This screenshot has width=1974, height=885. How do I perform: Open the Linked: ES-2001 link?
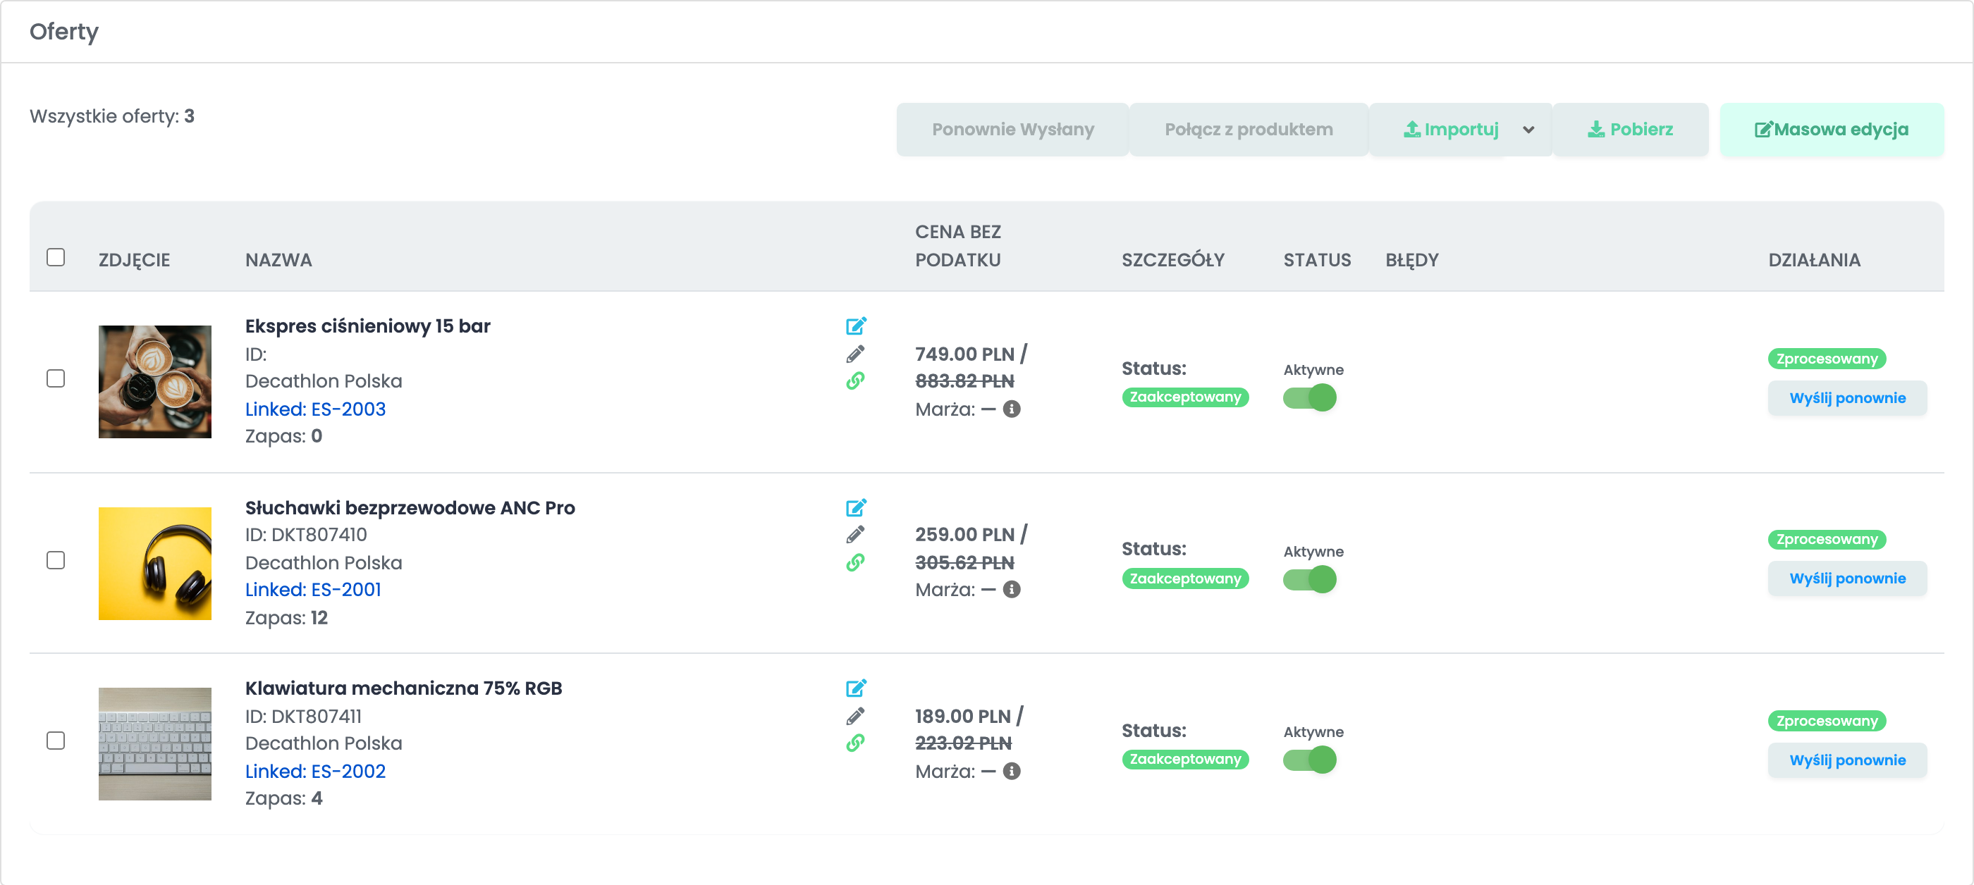pyautogui.click(x=312, y=590)
